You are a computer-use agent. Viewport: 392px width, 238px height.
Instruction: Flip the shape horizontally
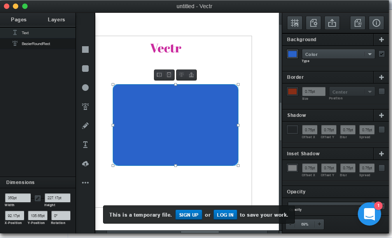(x=159, y=75)
